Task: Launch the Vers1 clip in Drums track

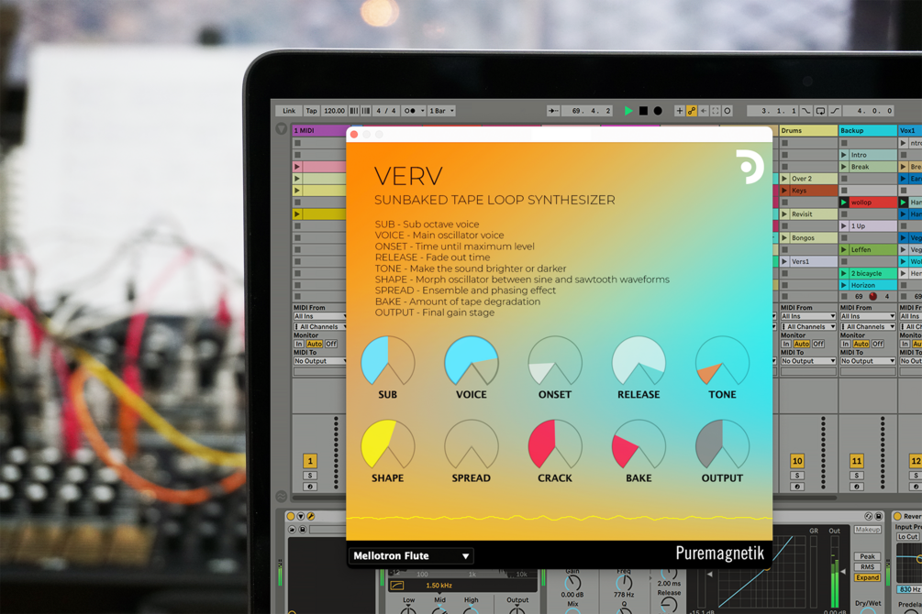Action: (x=784, y=261)
